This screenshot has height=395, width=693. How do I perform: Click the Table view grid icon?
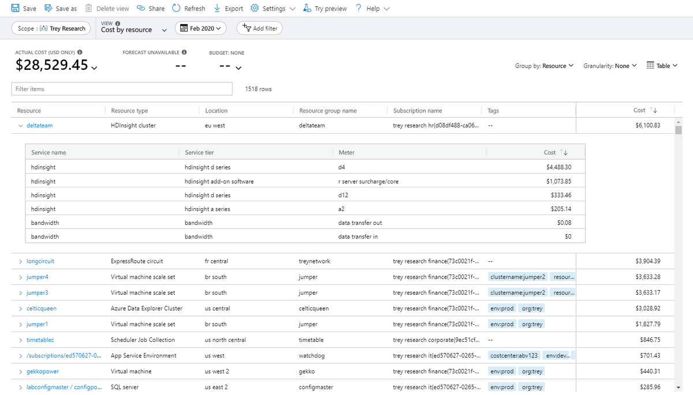650,66
